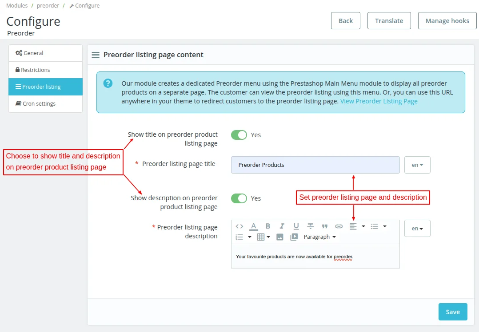Click the underline icon in editor
479x332 pixels.
tap(296, 226)
